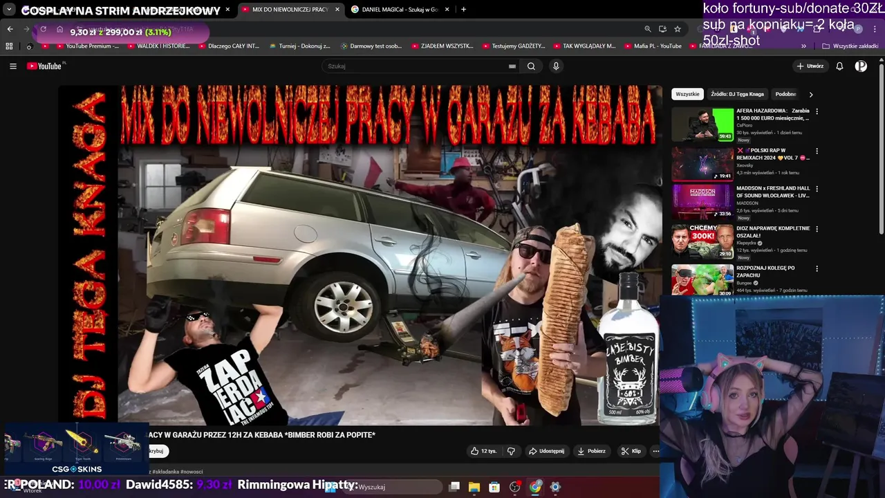Open MADDSON x FRESHLAND thumbnail

[702, 202]
